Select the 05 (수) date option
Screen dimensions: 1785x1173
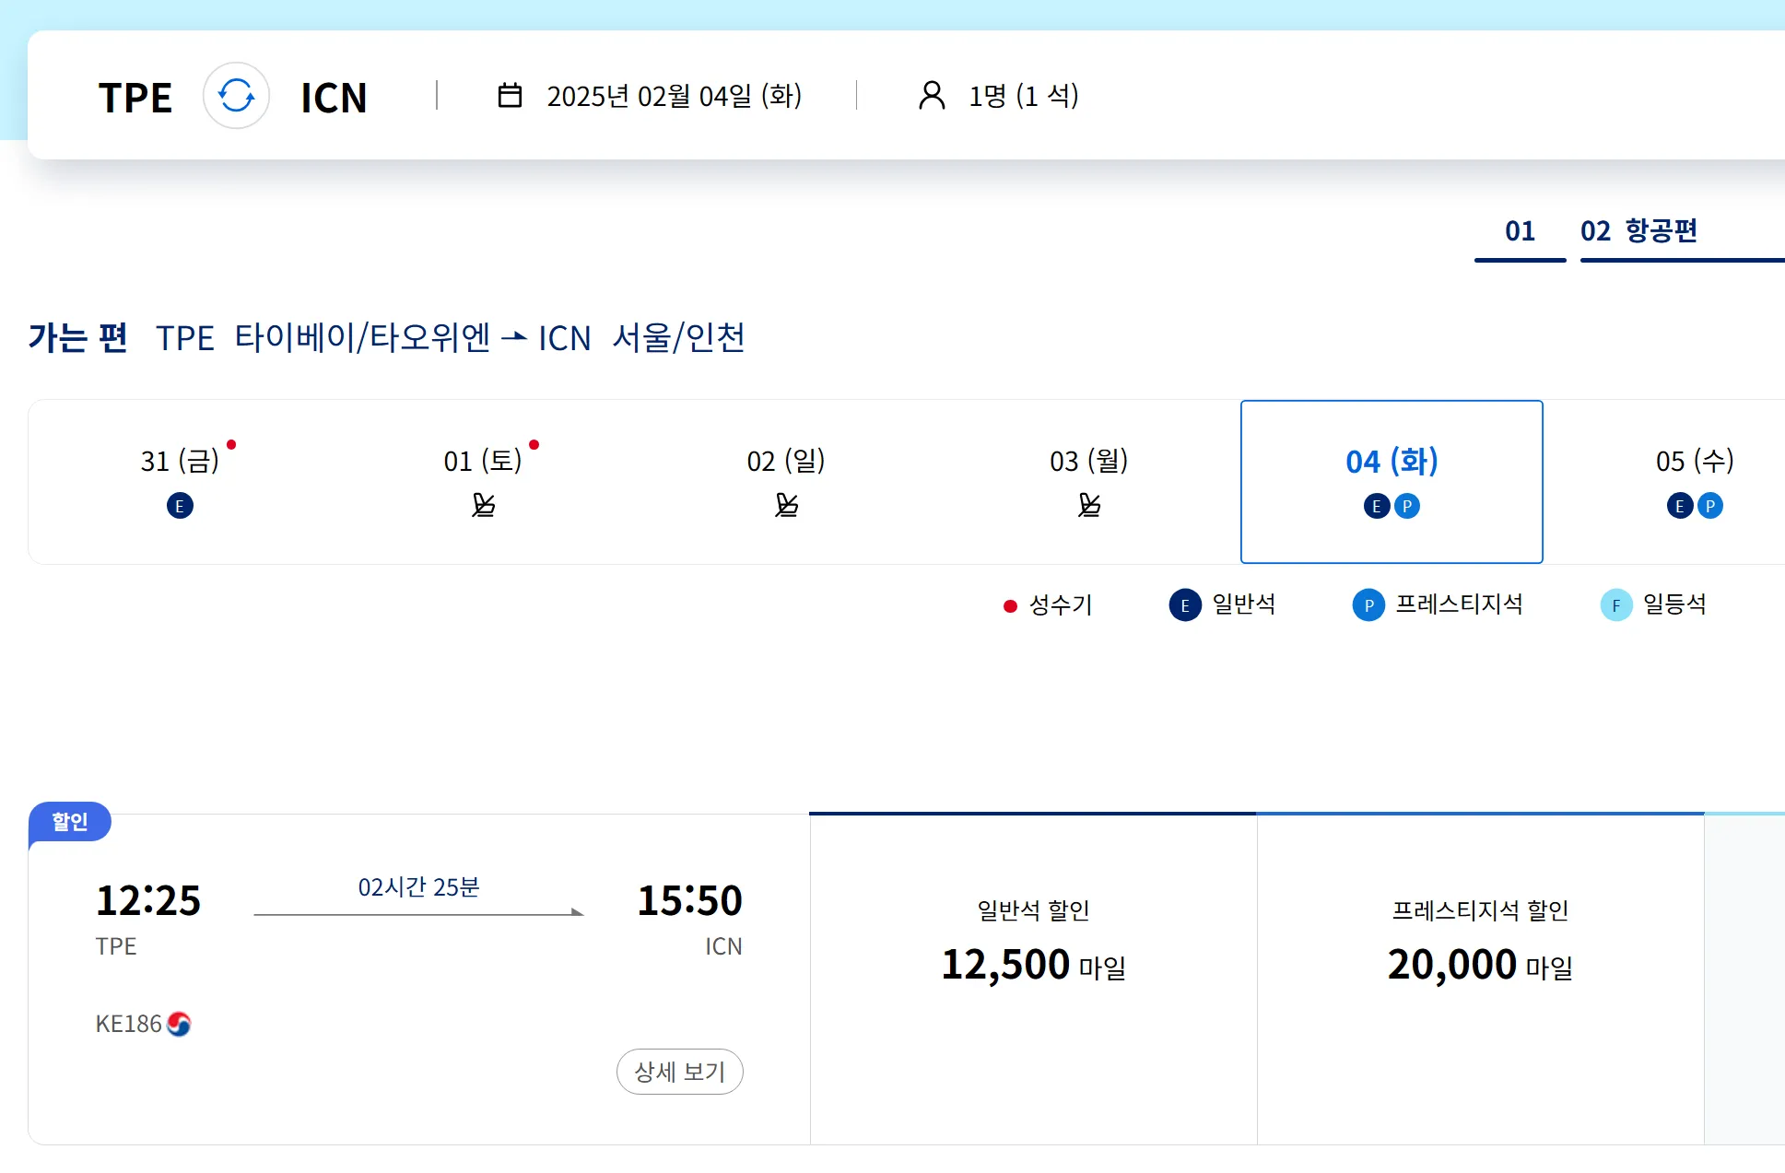pyautogui.click(x=1694, y=480)
